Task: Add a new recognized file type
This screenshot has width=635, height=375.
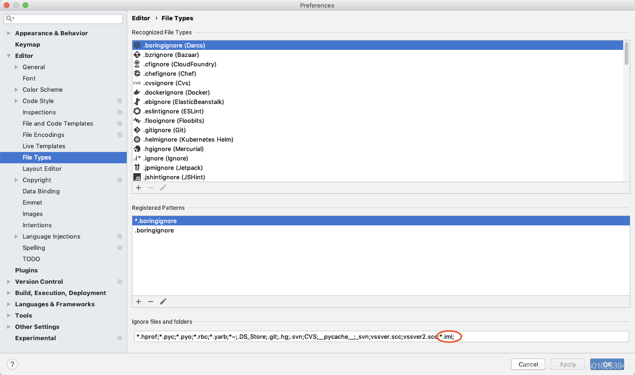Action: [x=138, y=188]
